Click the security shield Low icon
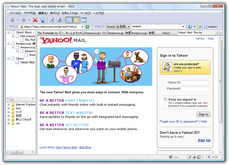 tap(171, 157)
